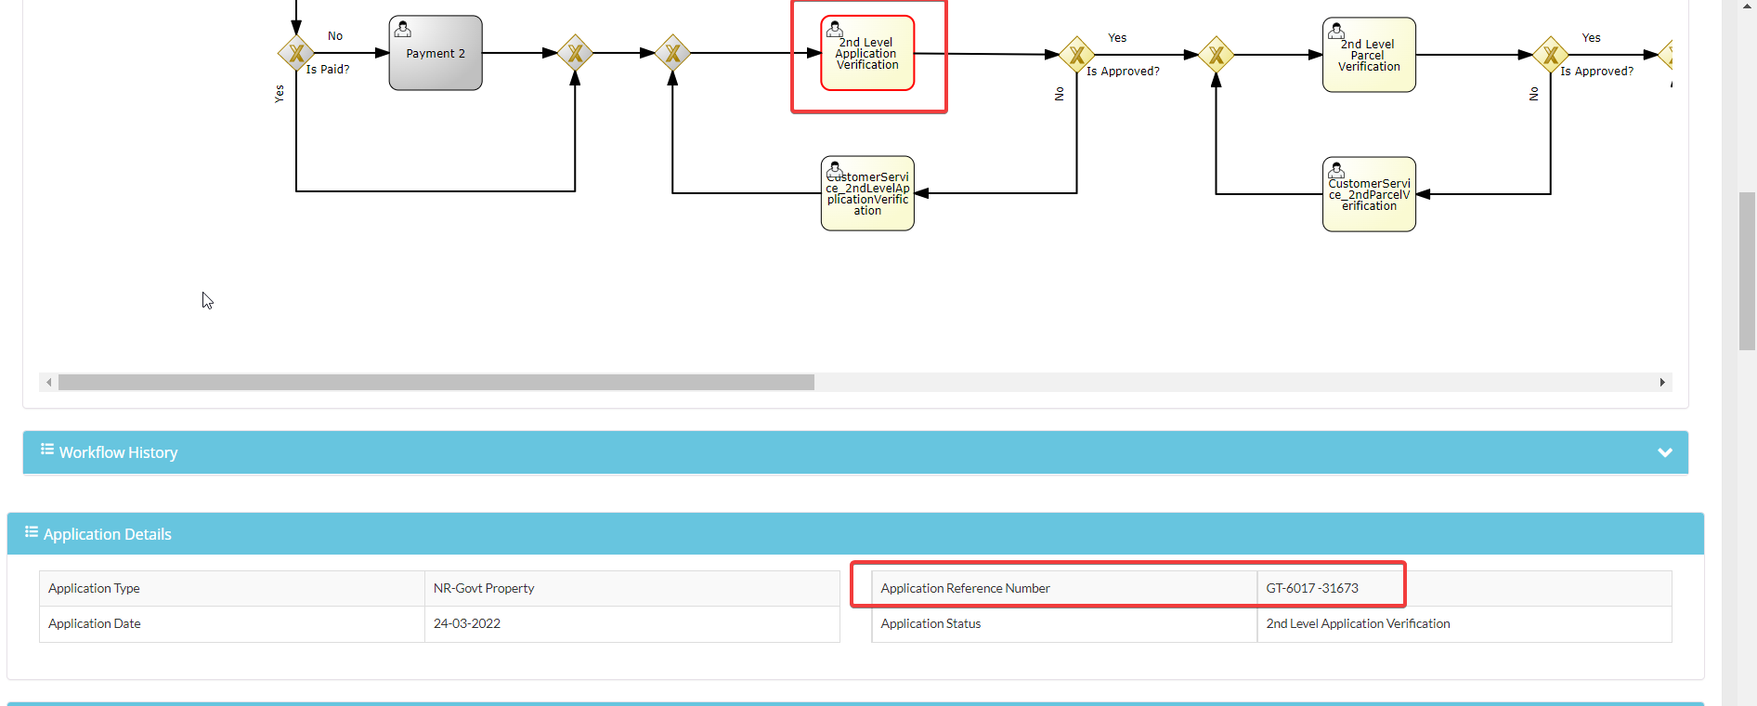Click the NR-Govt Property value
The height and width of the screenshot is (706, 1757).
tap(484, 588)
